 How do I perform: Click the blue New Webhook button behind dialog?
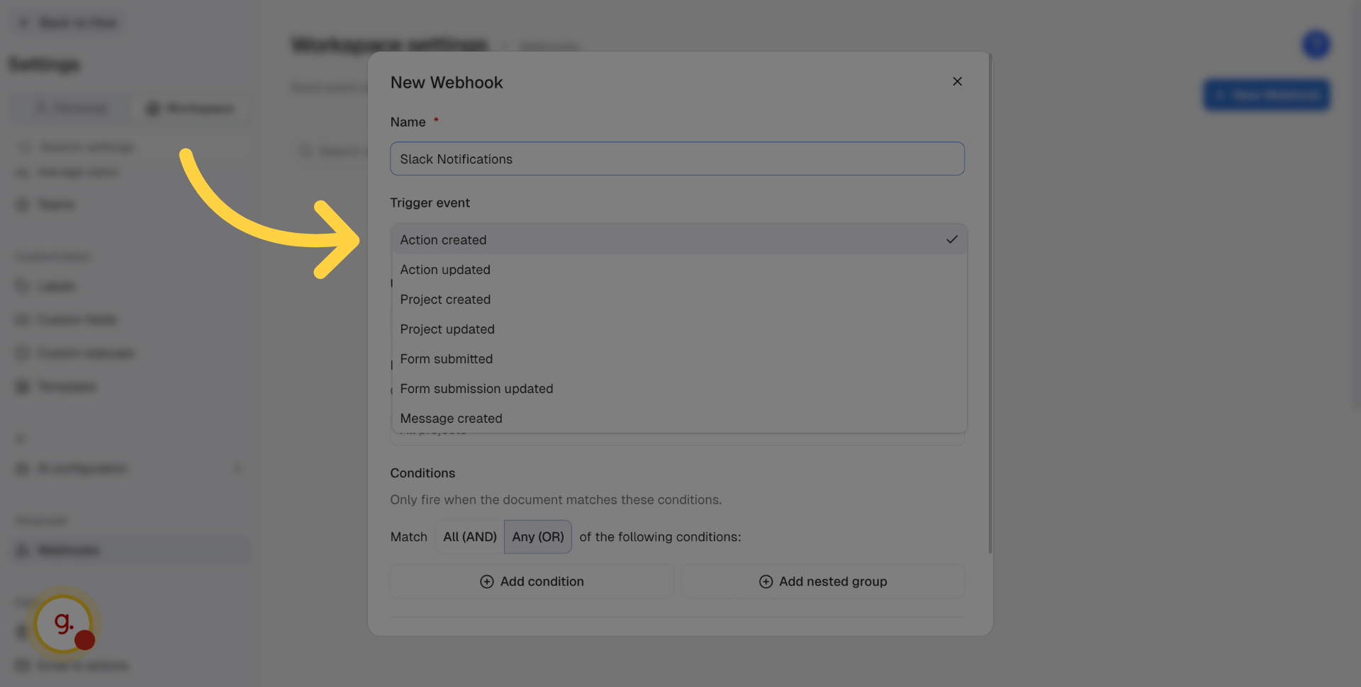pos(1267,95)
